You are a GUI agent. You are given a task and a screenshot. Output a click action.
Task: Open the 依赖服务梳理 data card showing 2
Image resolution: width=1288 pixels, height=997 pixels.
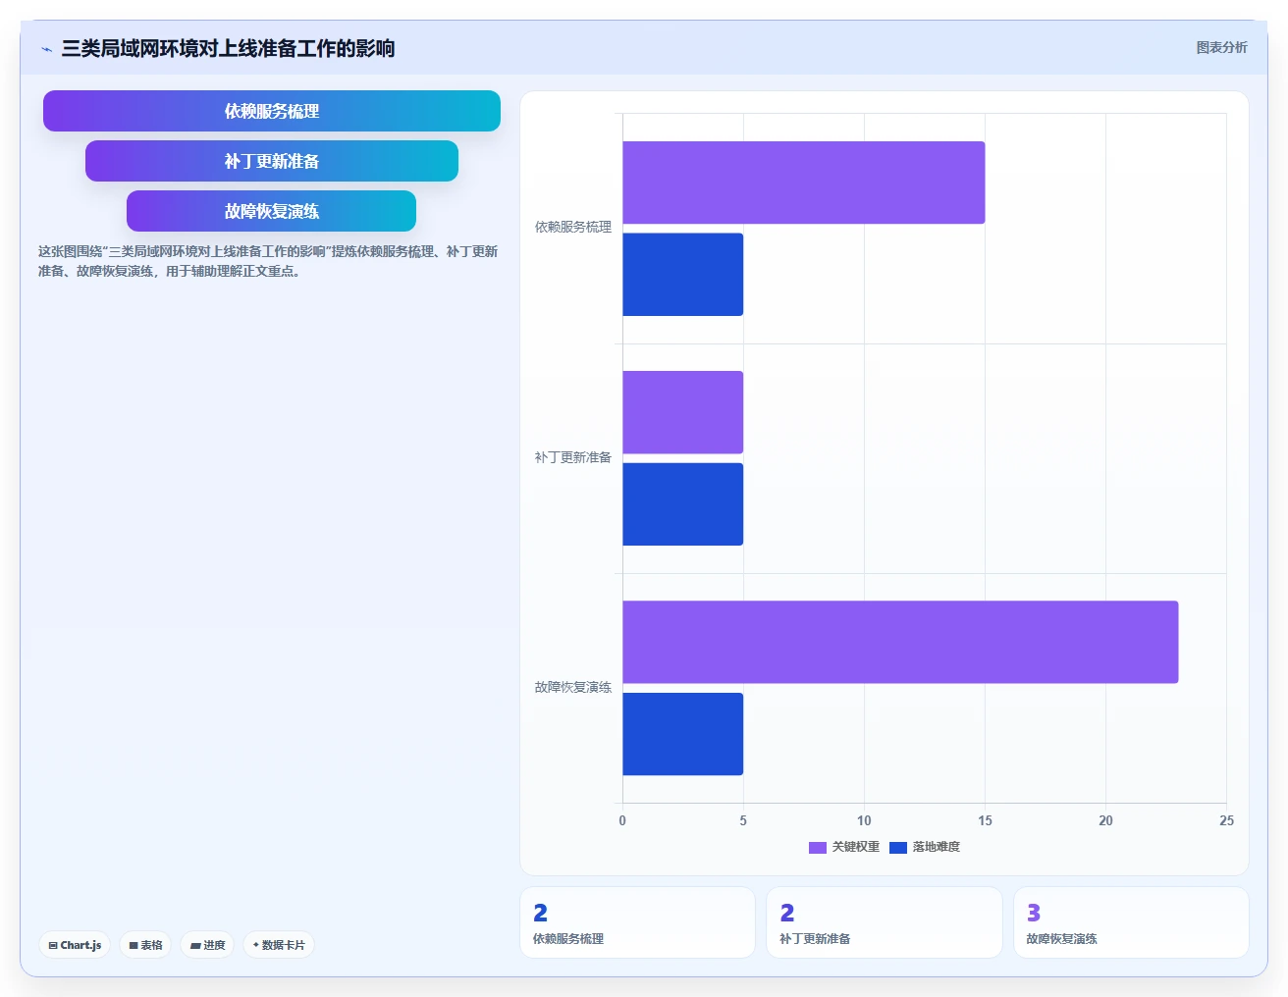(637, 922)
